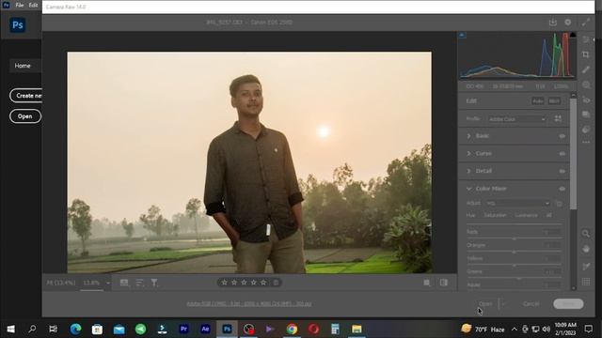Click the Oranges slider handle
Screen dimensions: 602x338
515,252
